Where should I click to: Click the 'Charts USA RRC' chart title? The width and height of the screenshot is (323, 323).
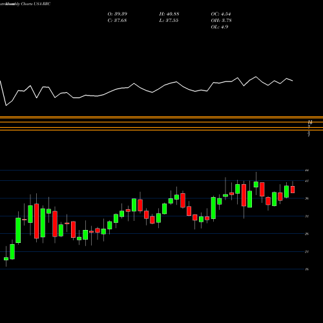36,4
